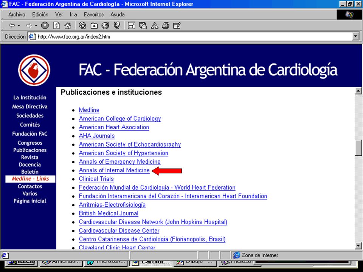
Task: Select Publicaciones in sidebar
Action: (29, 150)
